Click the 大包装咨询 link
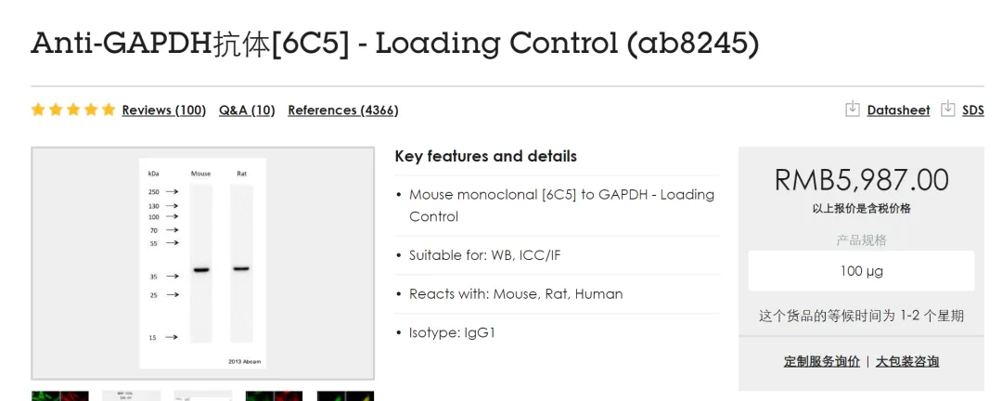This screenshot has height=401, width=1002. (906, 361)
